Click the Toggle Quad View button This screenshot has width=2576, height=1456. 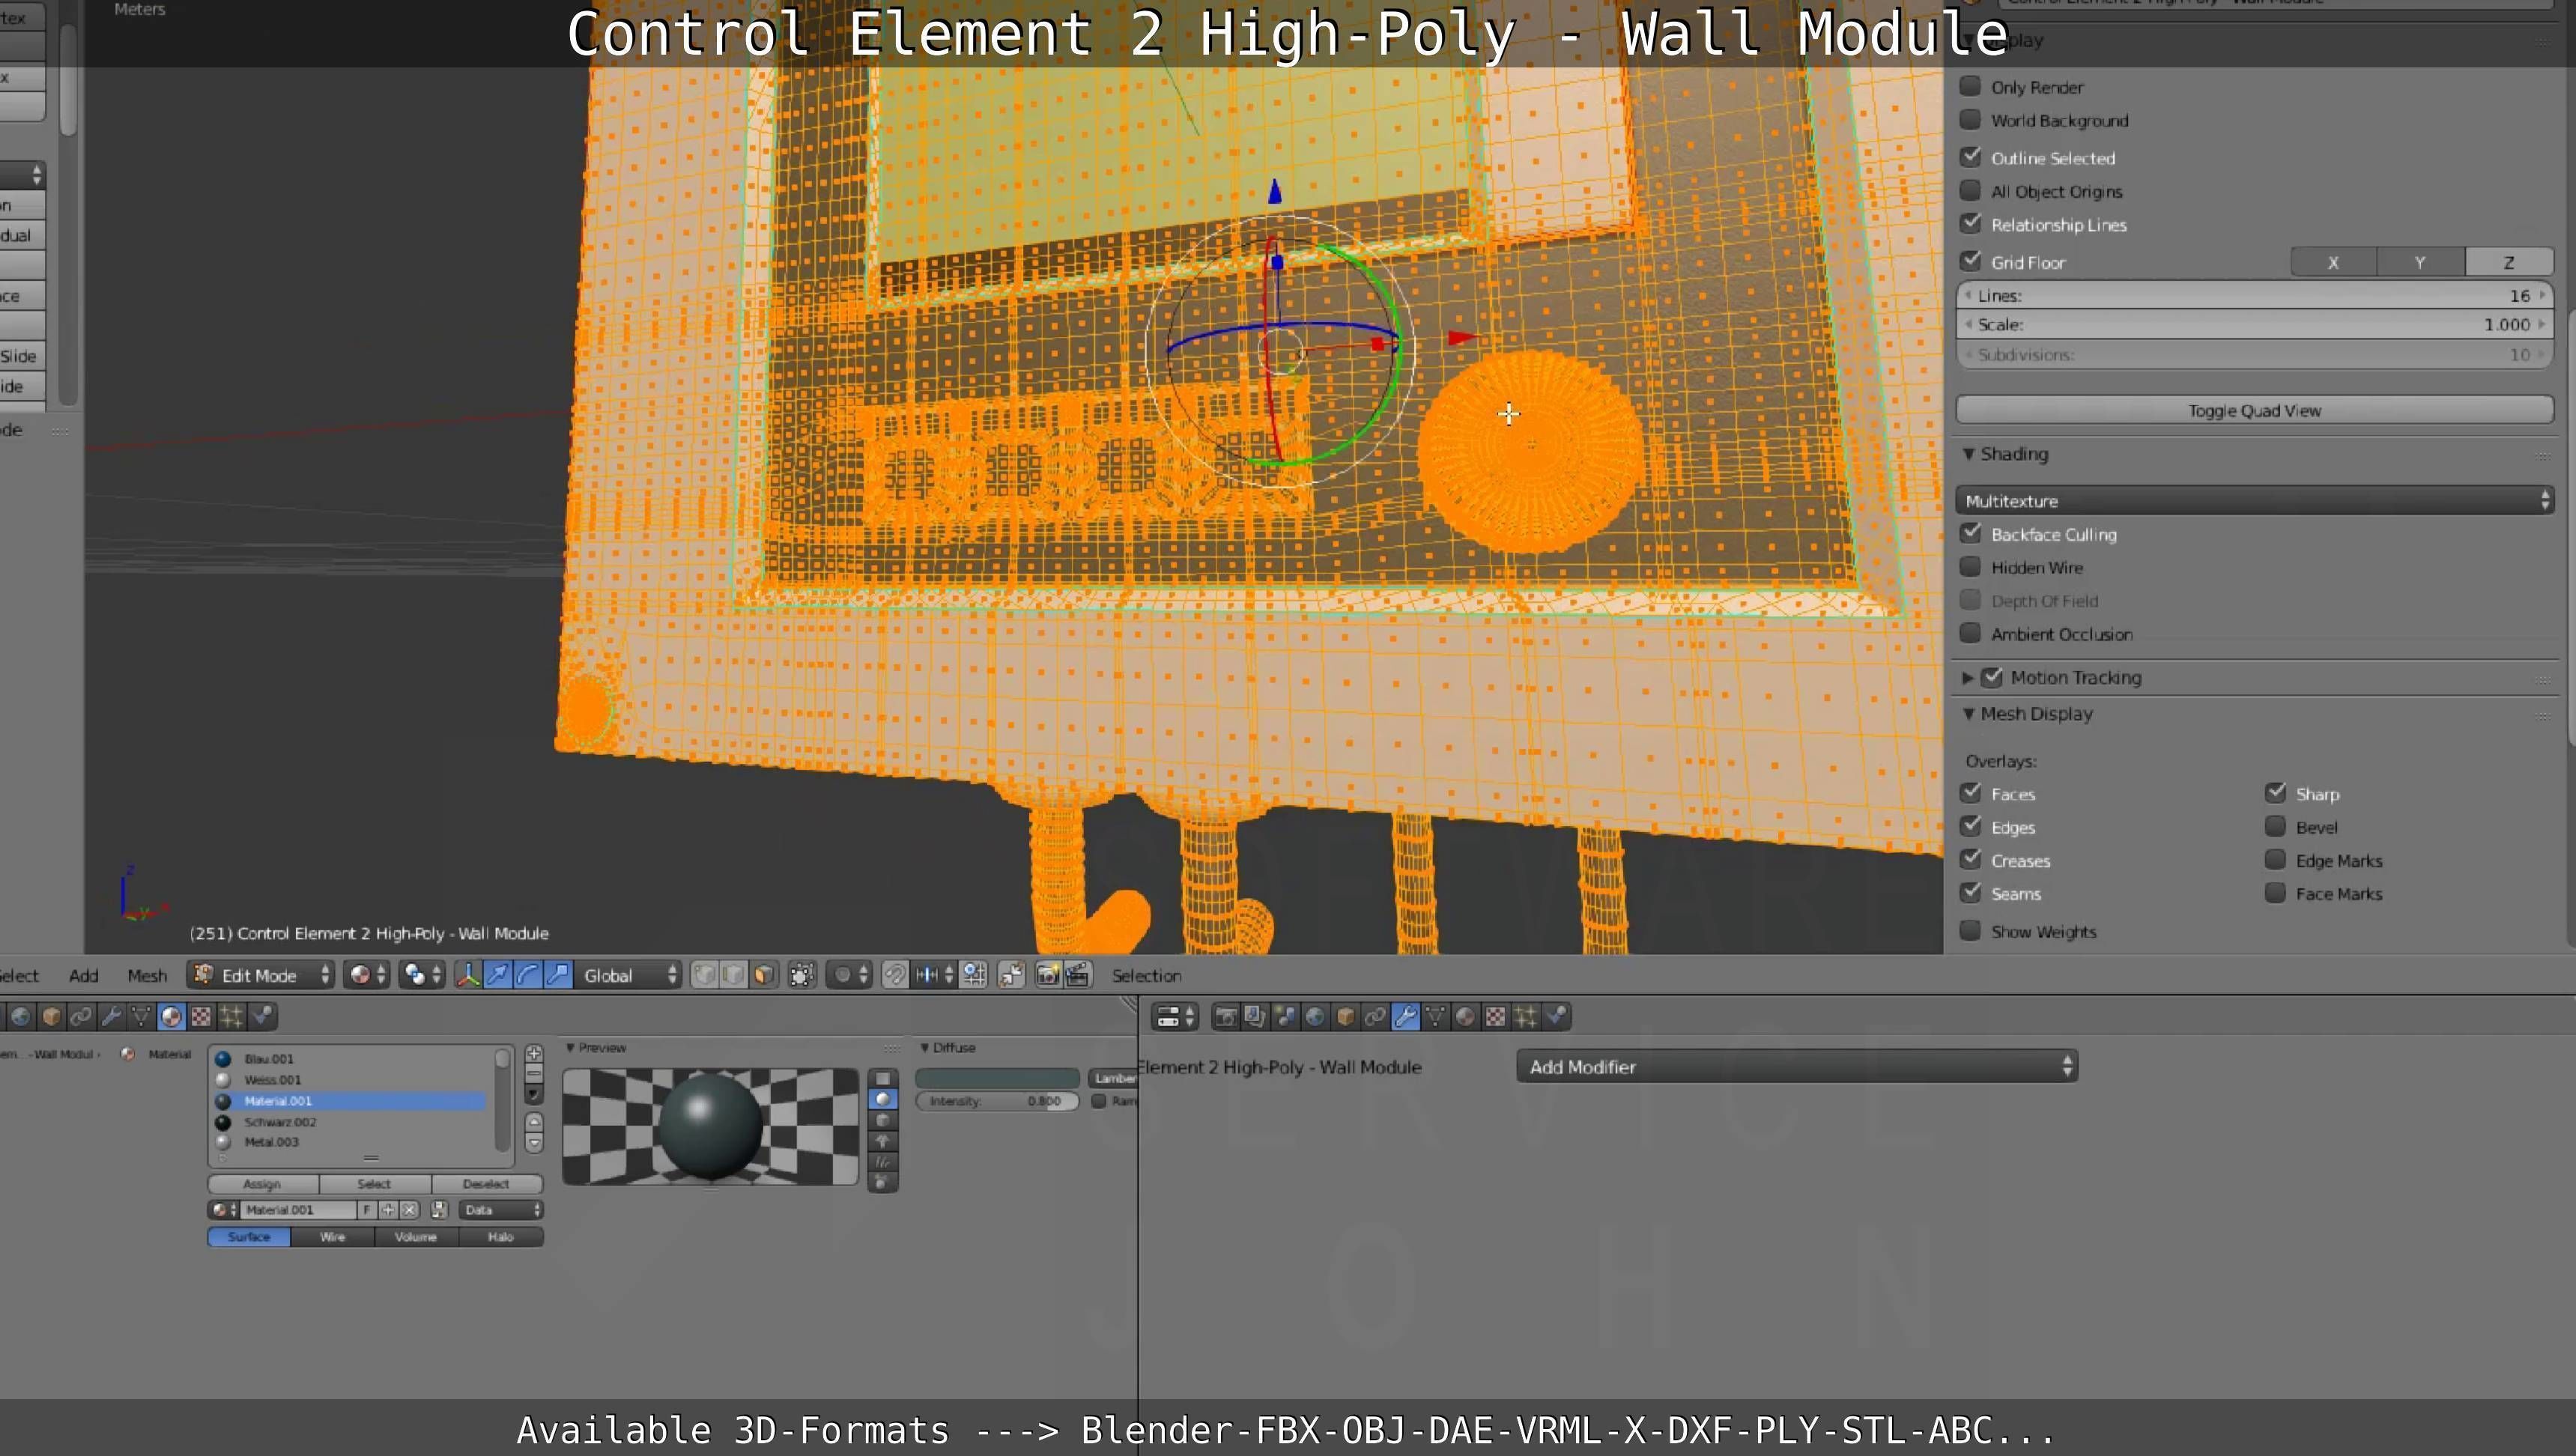[x=2254, y=410]
